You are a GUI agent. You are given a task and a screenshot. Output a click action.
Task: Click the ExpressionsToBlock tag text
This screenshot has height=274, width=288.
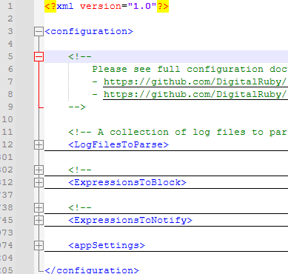pyautogui.click(x=127, y=182)
